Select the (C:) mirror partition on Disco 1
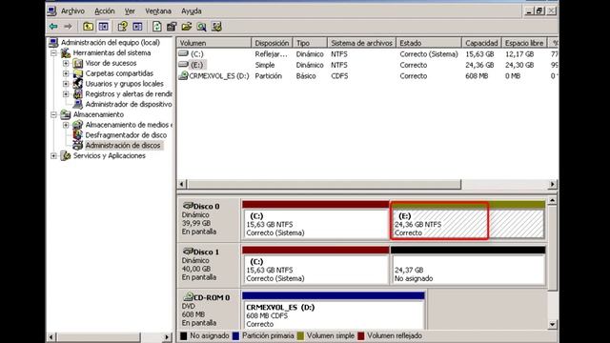 coord(315,266)
